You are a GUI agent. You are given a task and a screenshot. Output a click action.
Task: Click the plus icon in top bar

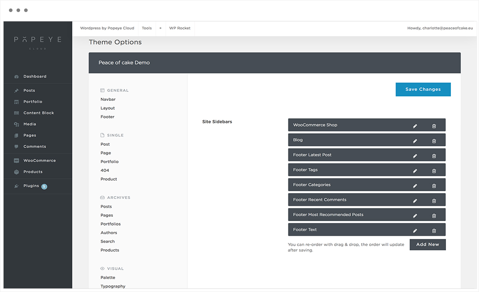(x=160, y=28)
